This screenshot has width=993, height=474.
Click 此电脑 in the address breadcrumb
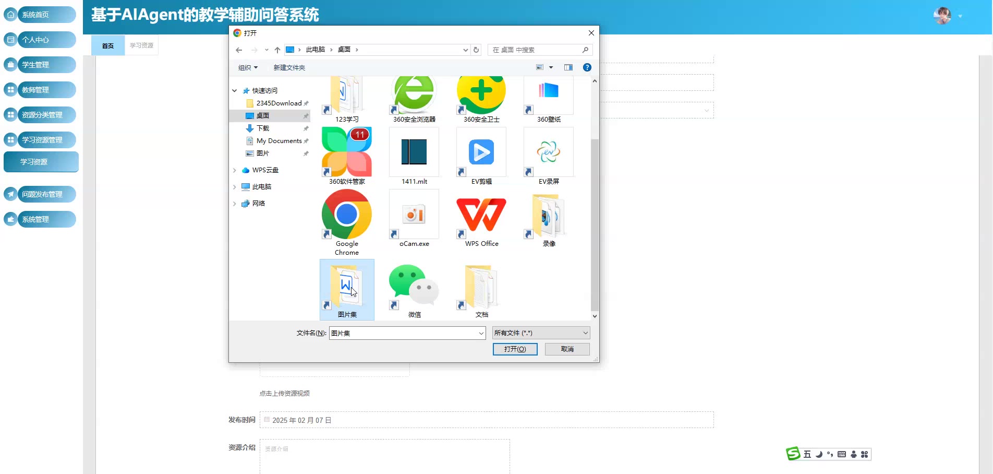click(316, 50)
